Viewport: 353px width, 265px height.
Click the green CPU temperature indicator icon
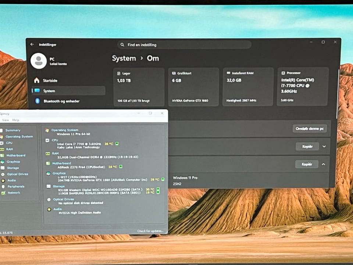pos(117,144)
